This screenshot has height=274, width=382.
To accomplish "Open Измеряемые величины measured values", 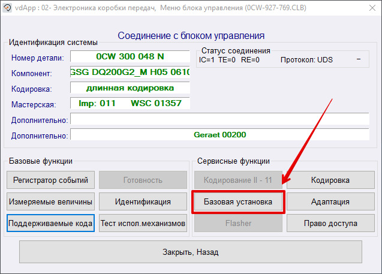I will pos(50,201).
